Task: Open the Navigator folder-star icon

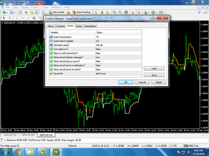Action: point(32,12)
